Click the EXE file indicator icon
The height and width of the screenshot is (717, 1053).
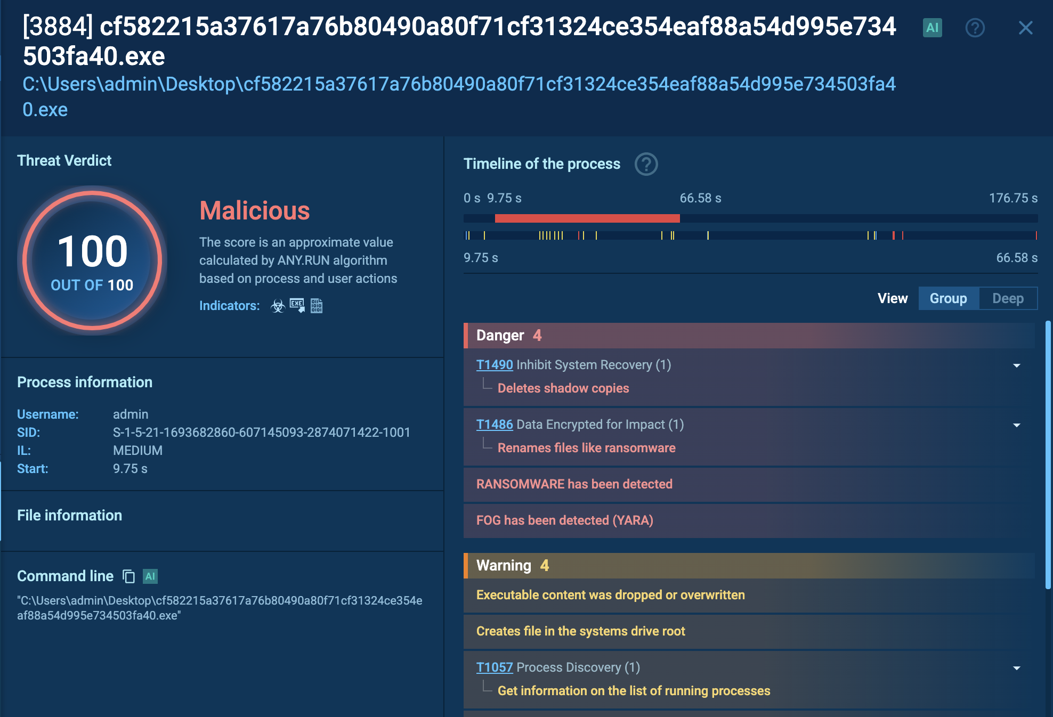click(297, 306)
